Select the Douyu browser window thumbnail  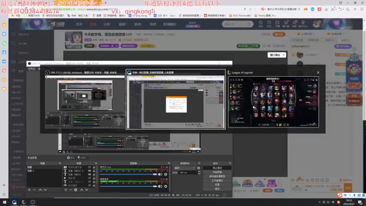176,99
